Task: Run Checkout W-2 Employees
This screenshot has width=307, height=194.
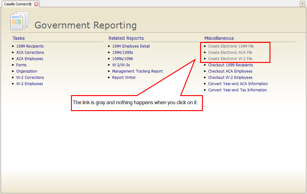Action: click(x=230, y=78)
